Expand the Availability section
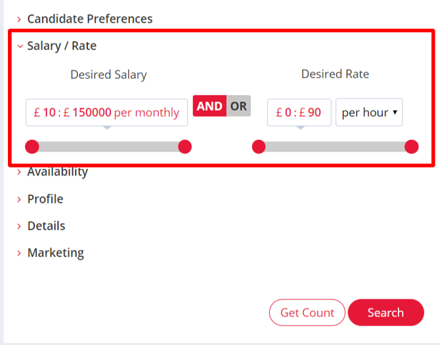Image resolution: width=440 pixels, height=345 pixels. (57, 172)
